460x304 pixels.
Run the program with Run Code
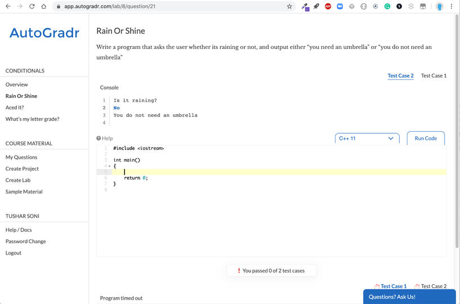(426, 138)
